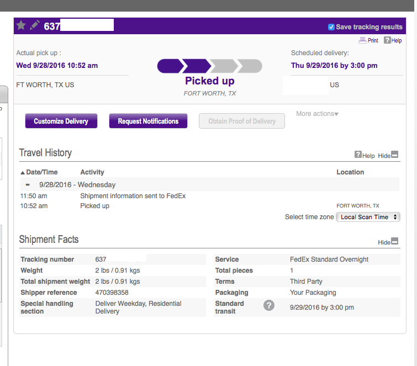Screen dimensions: 417x366
Task: Click the Shipment Facts heading
Action: click(x=49, y=239)
